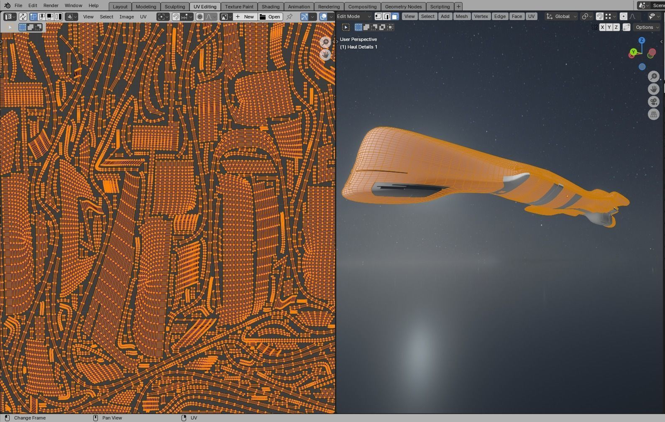Open the UV editor pivot point dropdown
This screenshot has width=665, height=422.
point(163,17)
